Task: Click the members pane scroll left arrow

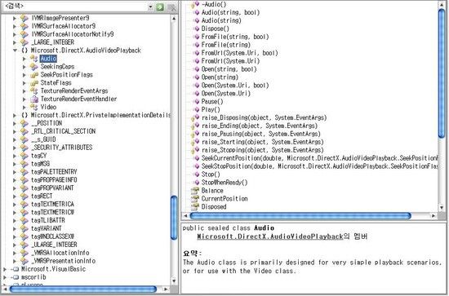Action: coord(185,216)
